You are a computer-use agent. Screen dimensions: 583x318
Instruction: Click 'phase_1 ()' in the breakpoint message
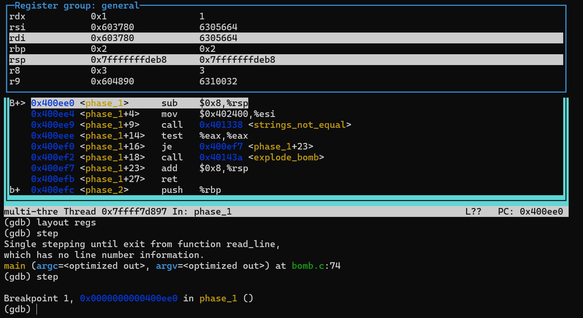pyautogui.click(x=227, y=298)
